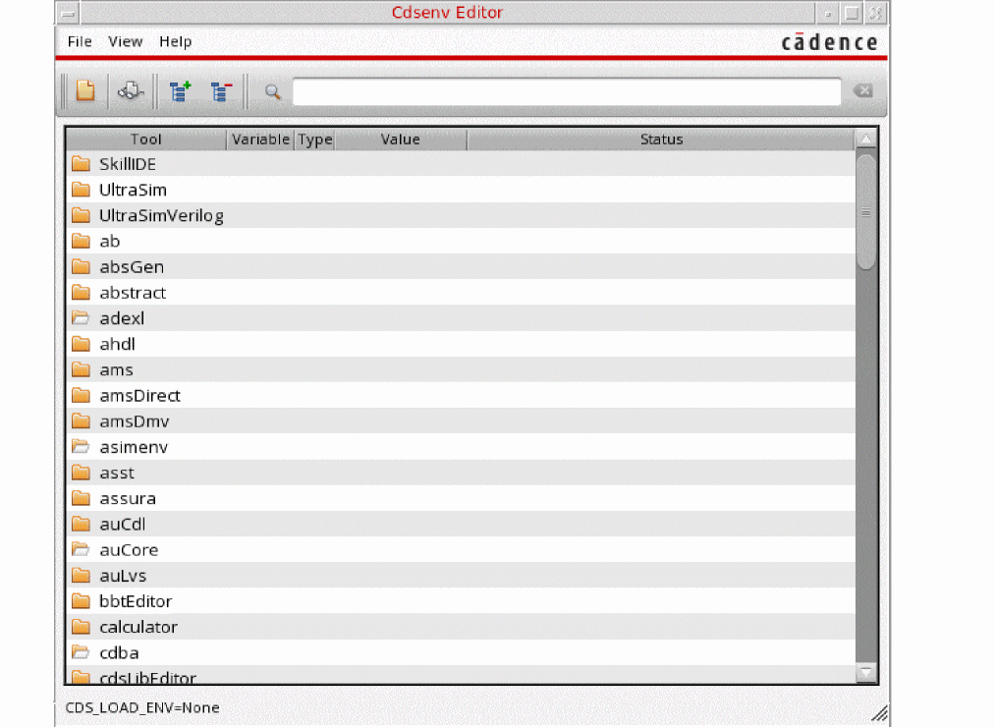Image resolution: width=995 pixels, height=728 pixels.
Task: Click the CDS_LOAD_ENV=None status text
Action: tap(142, 707)
